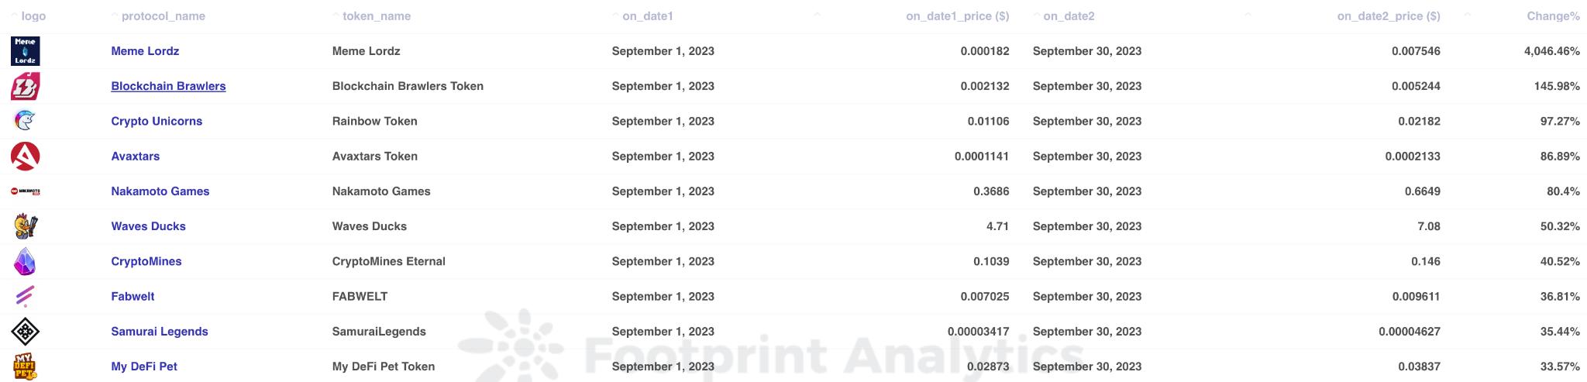Sort by the token_name column header
The width and height of the screenshot is (1587, 382).
pos(376,16)
